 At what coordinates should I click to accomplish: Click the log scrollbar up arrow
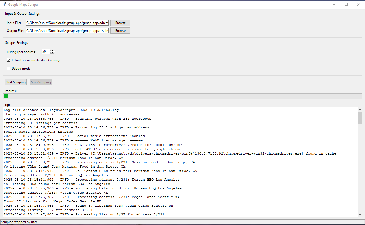click(360, 110)
